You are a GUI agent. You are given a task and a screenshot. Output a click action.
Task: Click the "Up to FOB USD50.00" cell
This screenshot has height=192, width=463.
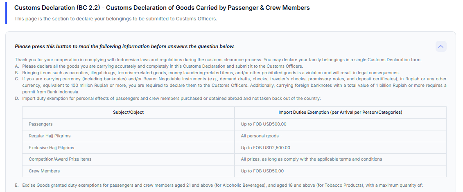(262, 171)
